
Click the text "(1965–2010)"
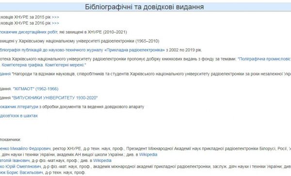point(147,41)
